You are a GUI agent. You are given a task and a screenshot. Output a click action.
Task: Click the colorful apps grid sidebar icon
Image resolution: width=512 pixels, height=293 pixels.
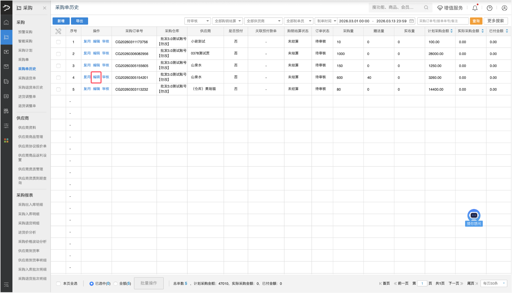pyautogui.click(x=6, y=140)
